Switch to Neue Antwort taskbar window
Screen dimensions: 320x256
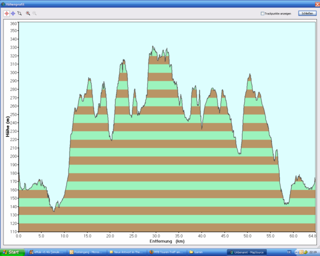click(127, 252)
